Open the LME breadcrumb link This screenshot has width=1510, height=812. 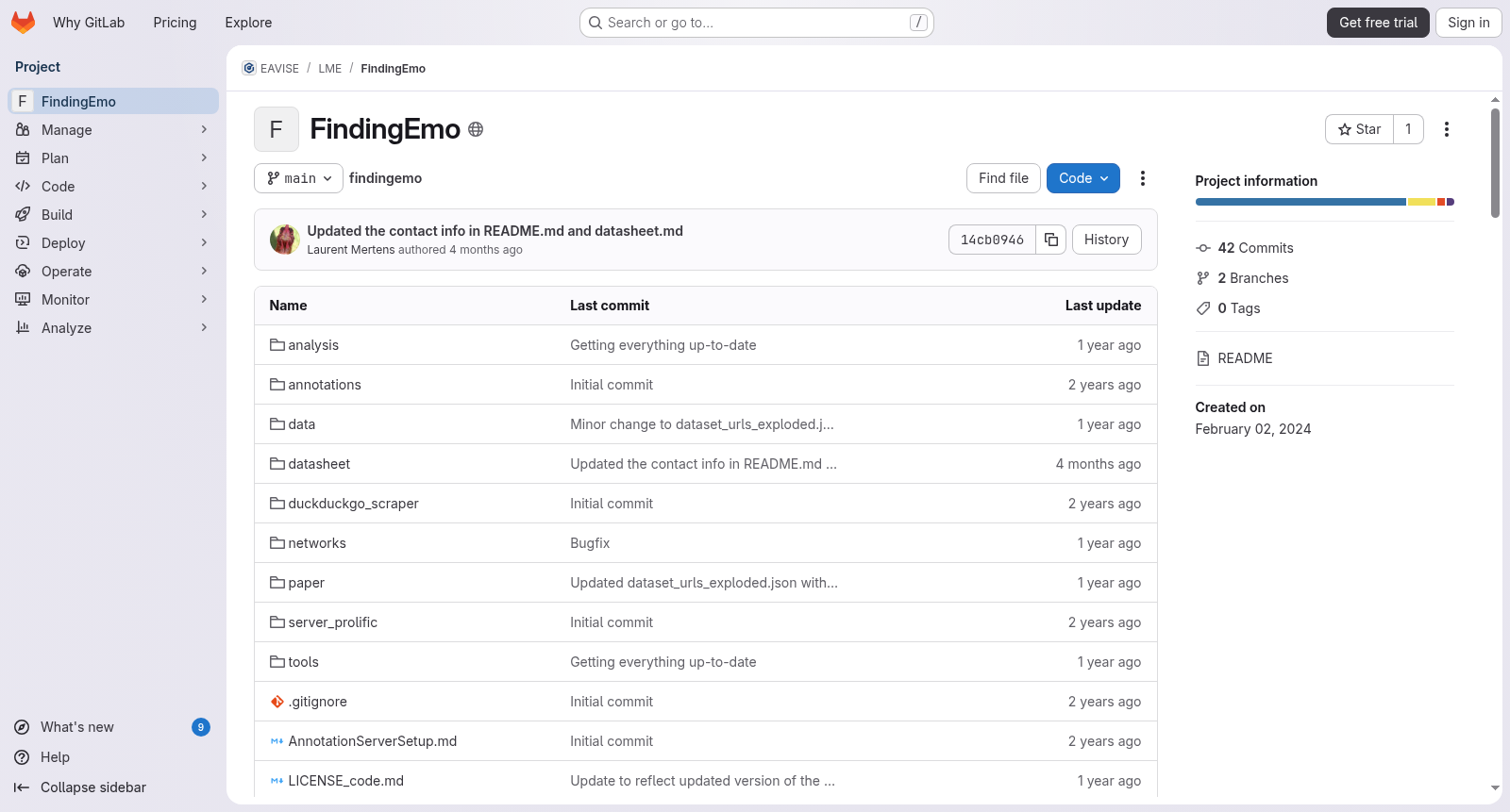(x=330, y=69)
